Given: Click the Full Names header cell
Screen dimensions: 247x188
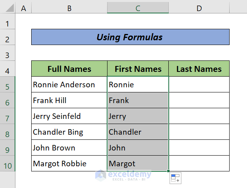Looking at the screenshot, I should coord(69,69).
